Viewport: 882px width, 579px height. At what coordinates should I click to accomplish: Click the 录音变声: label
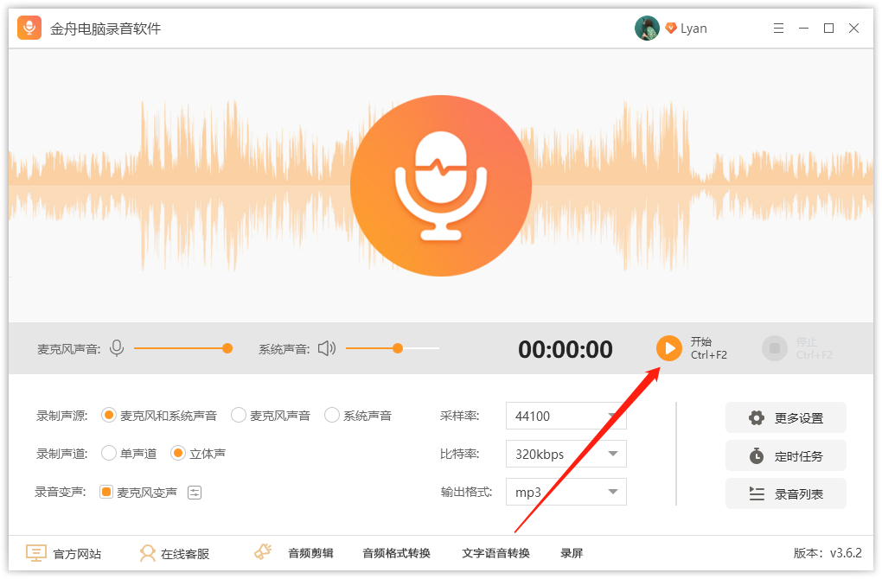point(61,493)
